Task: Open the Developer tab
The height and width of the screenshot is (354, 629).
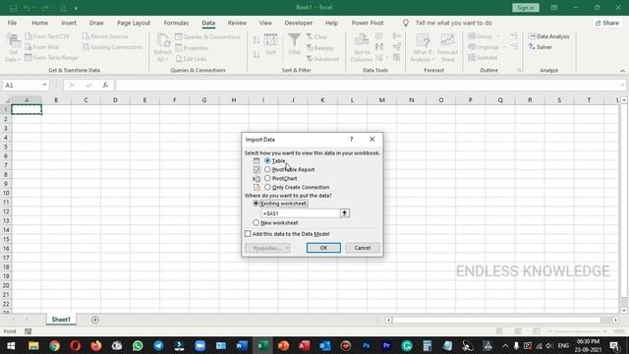Action: click(299, 23)
